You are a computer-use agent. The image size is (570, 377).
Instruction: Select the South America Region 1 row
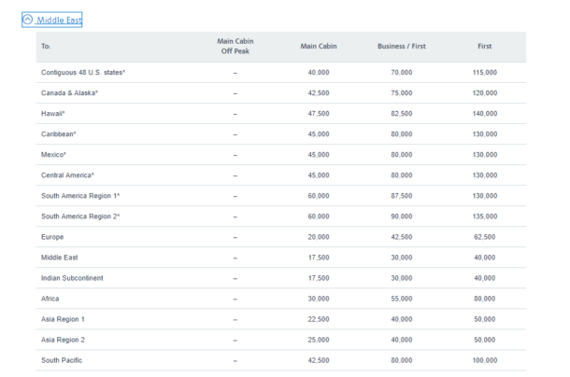click(281, 196)
